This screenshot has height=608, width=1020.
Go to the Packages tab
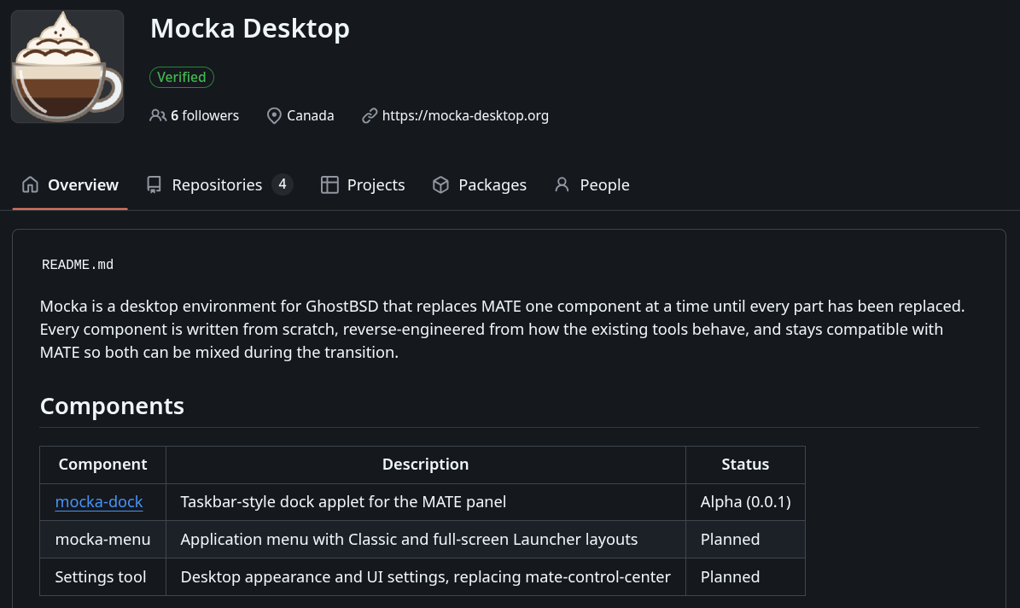click(x=480, y=184)
